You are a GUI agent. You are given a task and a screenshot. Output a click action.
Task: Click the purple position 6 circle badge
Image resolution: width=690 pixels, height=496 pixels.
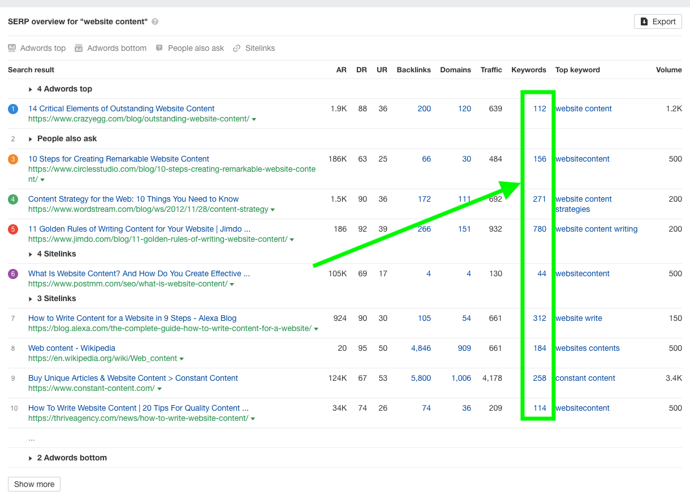[14, 274]
